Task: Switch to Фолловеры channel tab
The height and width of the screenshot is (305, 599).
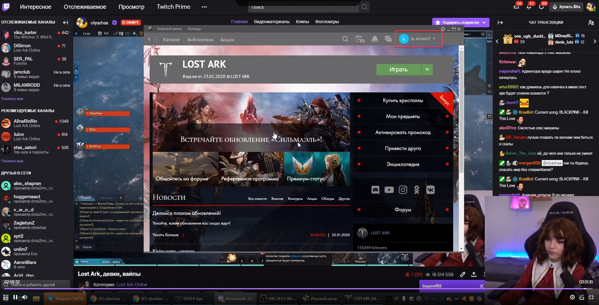Action: (x=326, y=22)
